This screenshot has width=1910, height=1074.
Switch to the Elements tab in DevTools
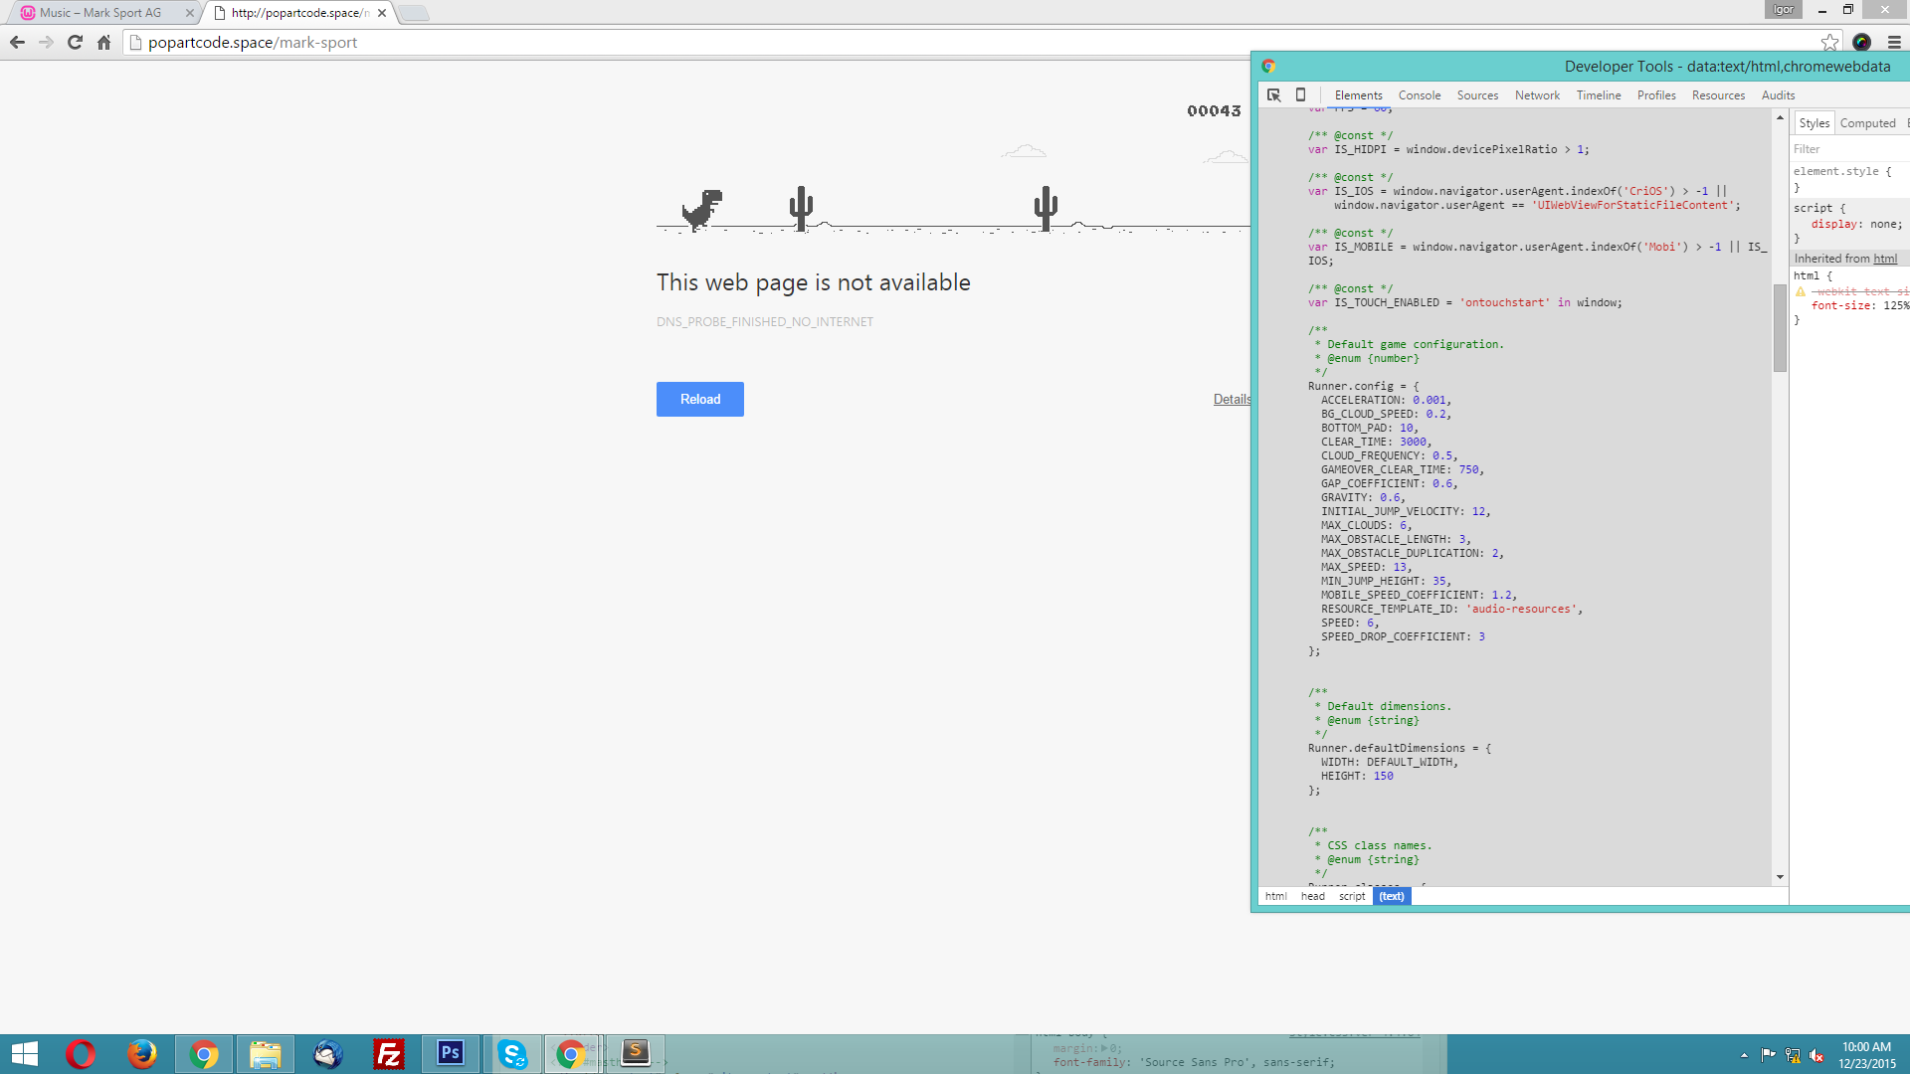(x=1358, y=95)
